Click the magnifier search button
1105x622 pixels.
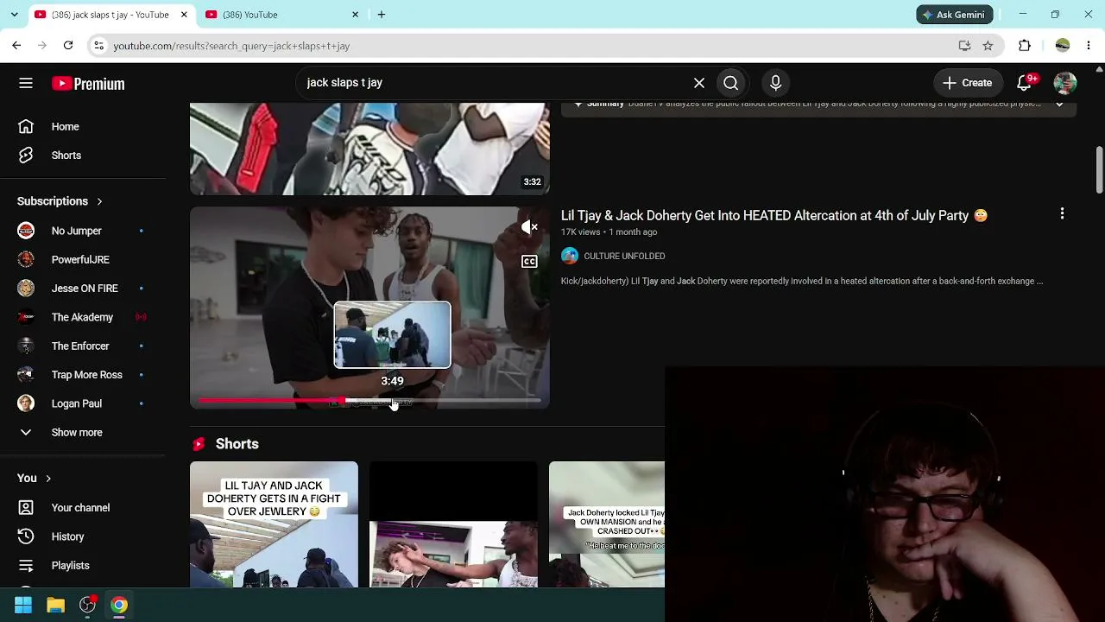pyautogui.click(x=731, y=83)
